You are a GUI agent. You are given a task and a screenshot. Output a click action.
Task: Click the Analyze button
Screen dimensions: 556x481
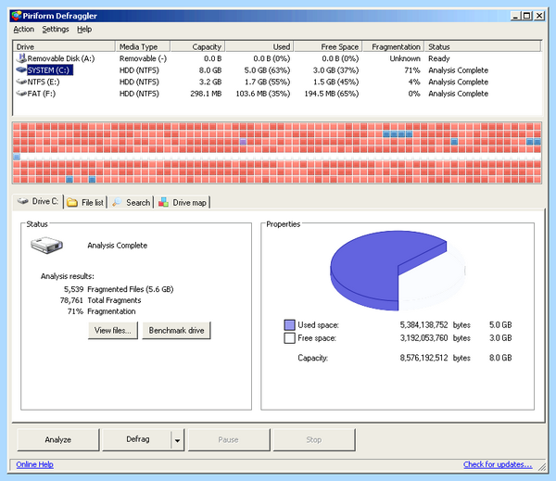click(x=58, y=440)
